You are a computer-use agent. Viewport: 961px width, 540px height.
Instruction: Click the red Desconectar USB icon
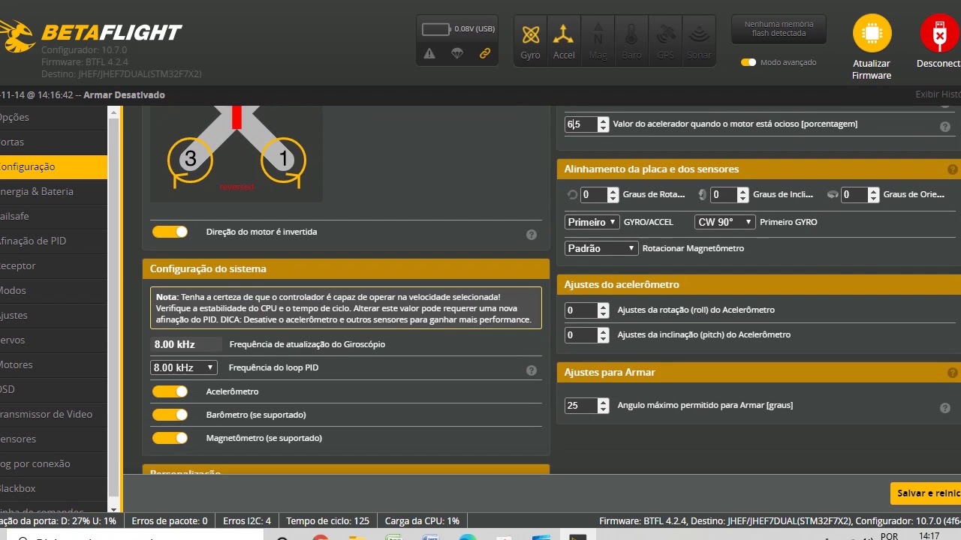[938, 33]
